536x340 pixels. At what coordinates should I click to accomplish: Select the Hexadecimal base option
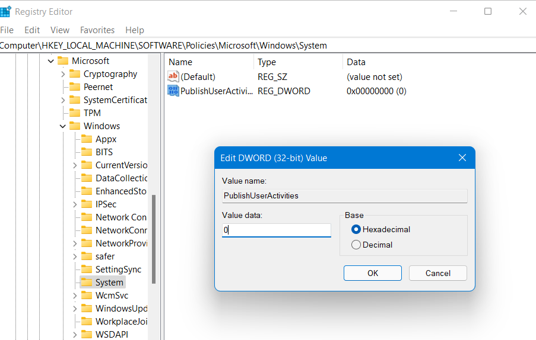click(x=356, y=229)
